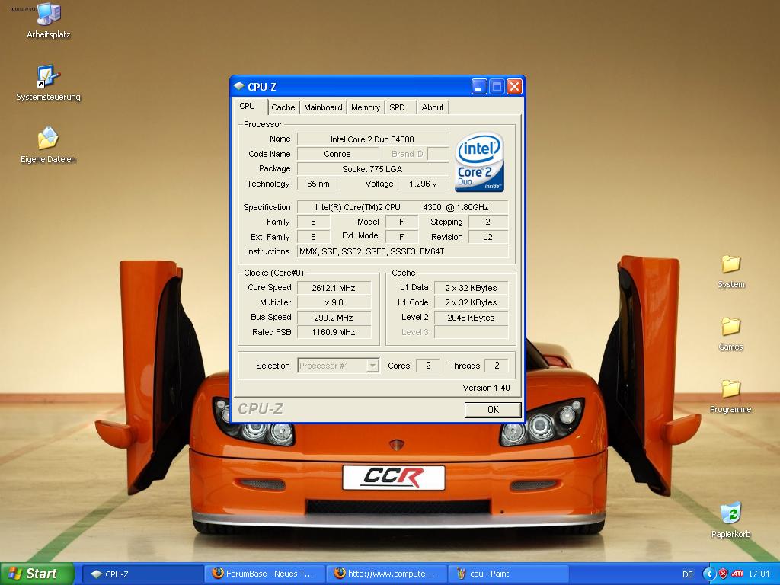
Task: Click the Stepping value 2
Action: point(488,222)
